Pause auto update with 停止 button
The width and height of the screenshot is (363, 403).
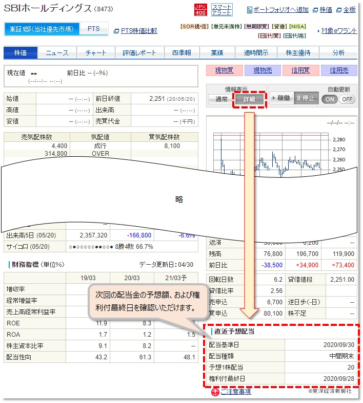tap(306, 98)
